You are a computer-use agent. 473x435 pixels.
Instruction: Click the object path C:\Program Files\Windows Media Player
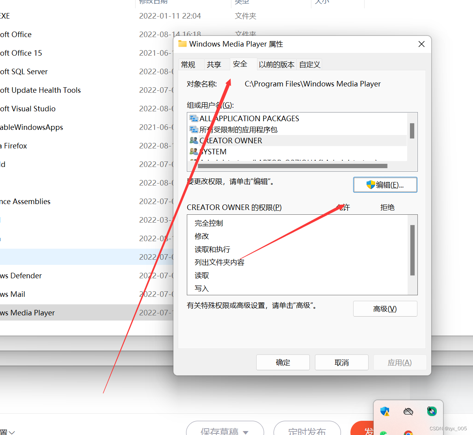coord(313,84)
